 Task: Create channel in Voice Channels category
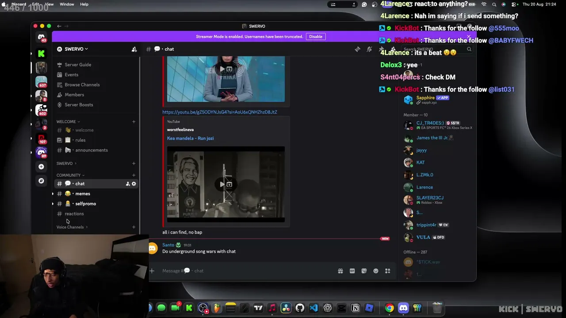pos(134,227)
